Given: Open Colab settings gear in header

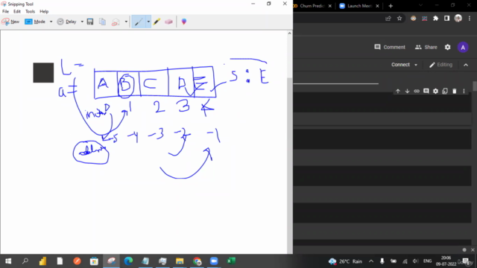Looking at the screenshot, I should [x=447, y=47].
